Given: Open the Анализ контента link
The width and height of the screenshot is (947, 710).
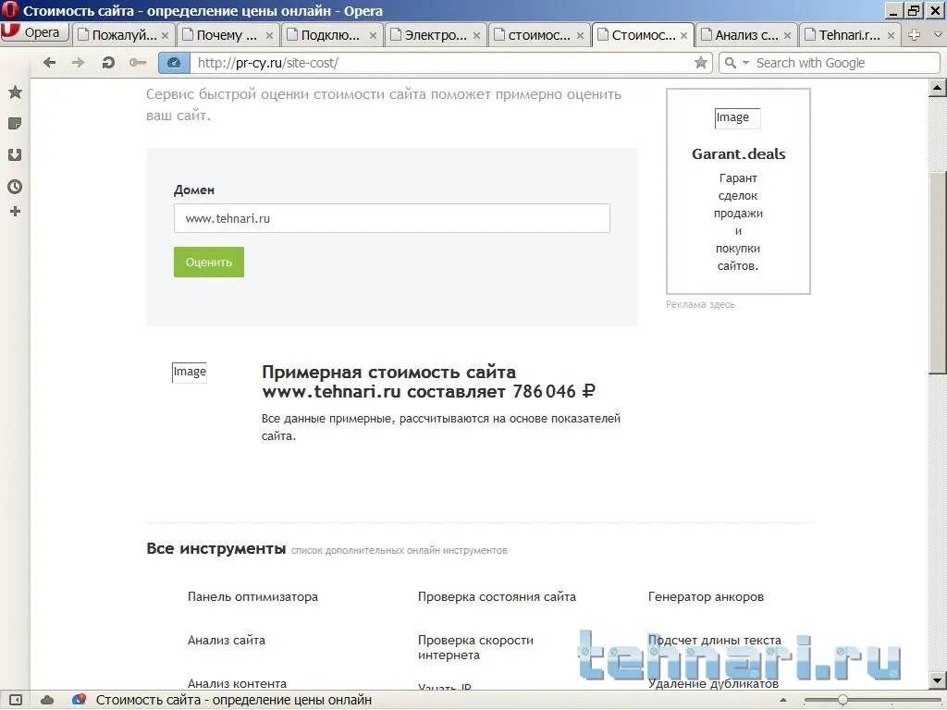Looking at the screenshot, I should [237, 683].
